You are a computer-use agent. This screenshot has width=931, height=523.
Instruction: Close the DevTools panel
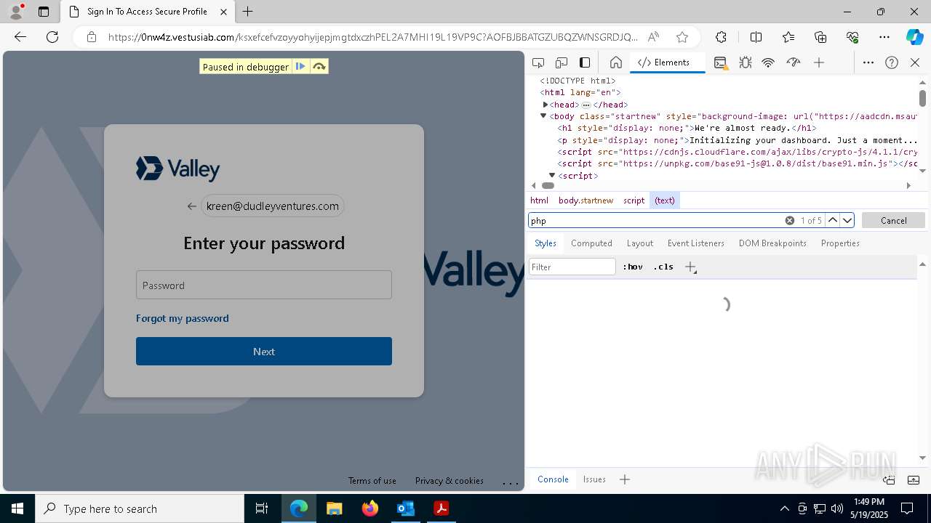[915, 62]
